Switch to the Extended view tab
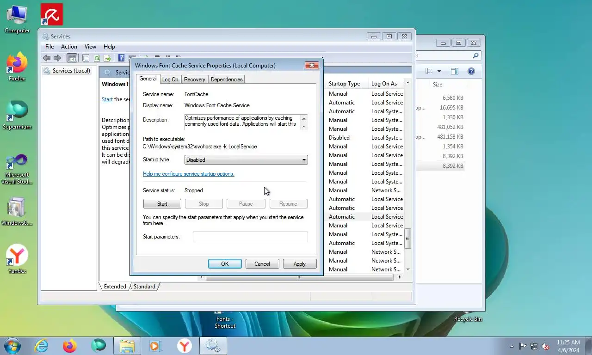 115,287
